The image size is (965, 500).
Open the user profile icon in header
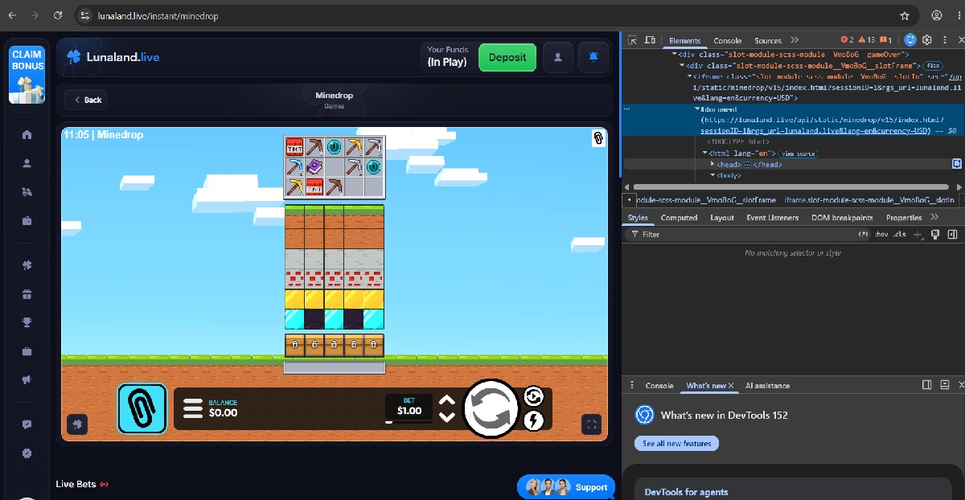pyautogui.click(x=557, y=56)
